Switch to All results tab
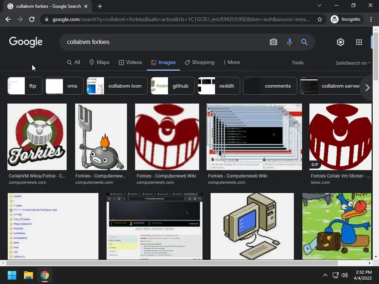The width and height of the screenshot is (379, 284). click(74, 62)
